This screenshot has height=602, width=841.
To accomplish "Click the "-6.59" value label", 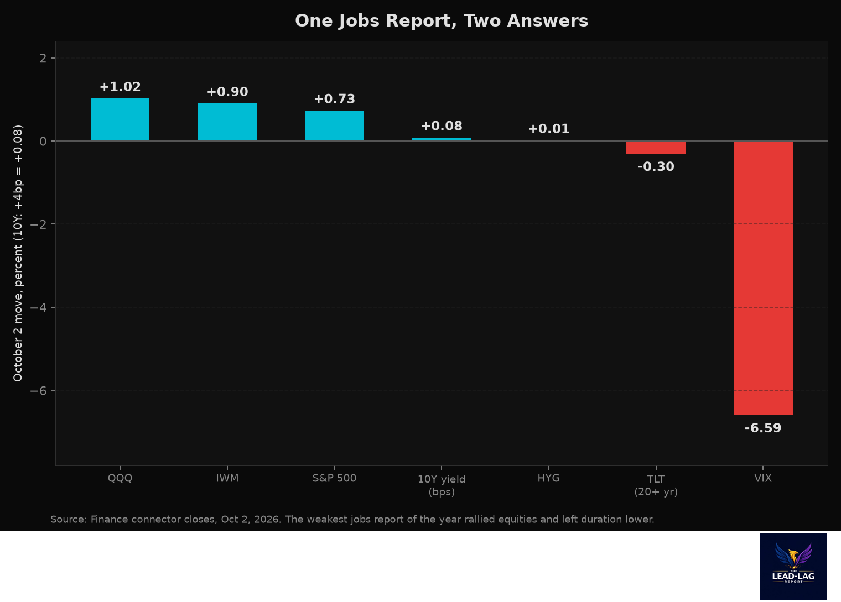I will 763,428.
